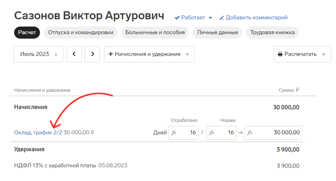Image resolution: width=336 pixels, height=181 pixels.
Task: Open the Больничные и пособия tab
Action: pyautogui.click(x=155, y=33)
